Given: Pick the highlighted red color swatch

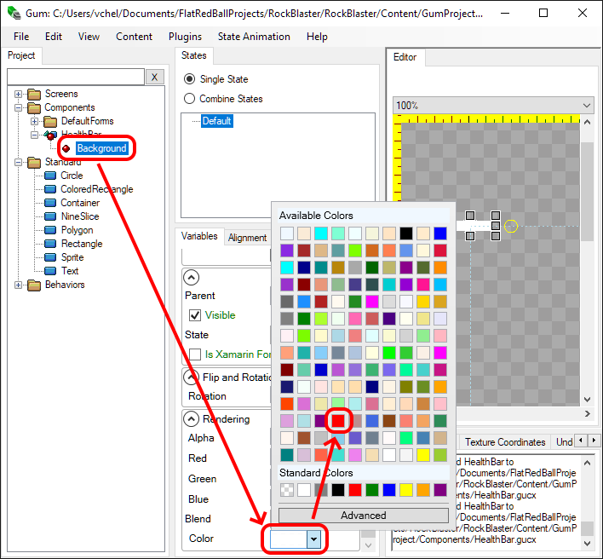Looking at the screenshot, I should [x=338, y=420].
